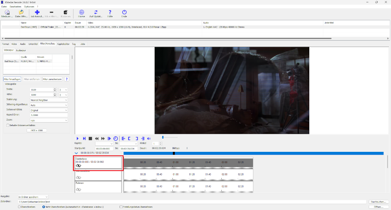
Task: Open the Home globe icon
Action: coord(82,12)
